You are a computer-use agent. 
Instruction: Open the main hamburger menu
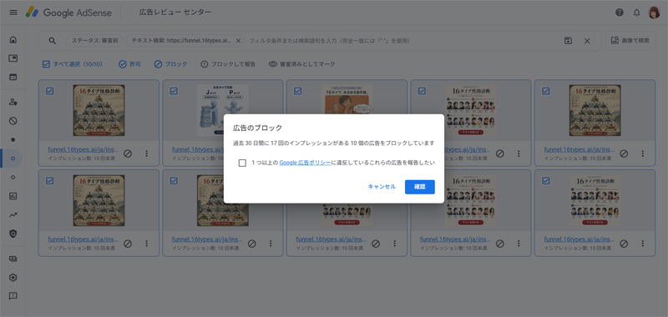[13, 13]
